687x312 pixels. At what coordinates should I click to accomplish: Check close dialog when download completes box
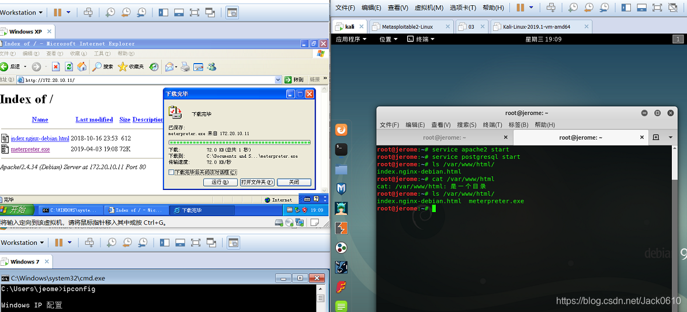[171, 172]
